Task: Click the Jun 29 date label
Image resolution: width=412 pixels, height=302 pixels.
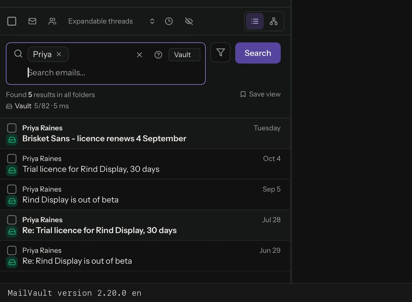Action: click(270, 250)
